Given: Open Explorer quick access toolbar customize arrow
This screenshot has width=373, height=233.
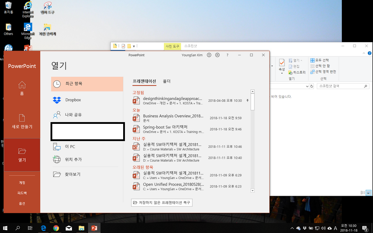Looking at the screenshot, I should [x=134, y=46].
